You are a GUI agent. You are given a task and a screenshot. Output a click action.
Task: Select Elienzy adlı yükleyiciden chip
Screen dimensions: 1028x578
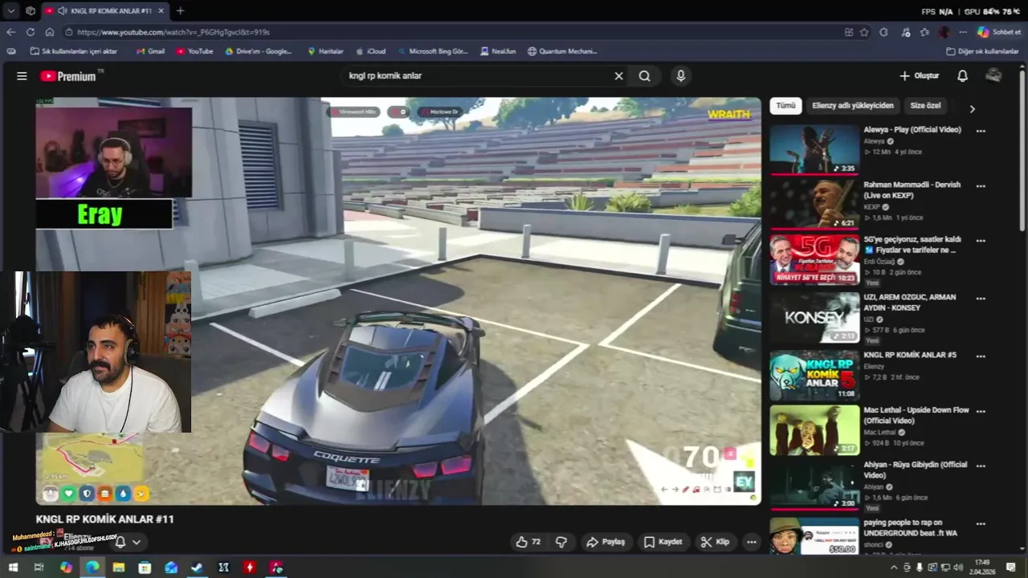coord(852,105)
